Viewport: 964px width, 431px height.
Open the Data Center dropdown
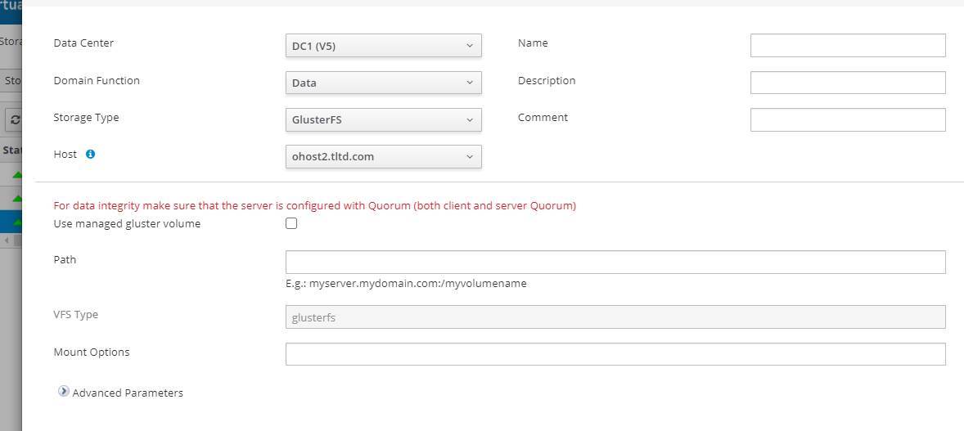coord(383,46)
